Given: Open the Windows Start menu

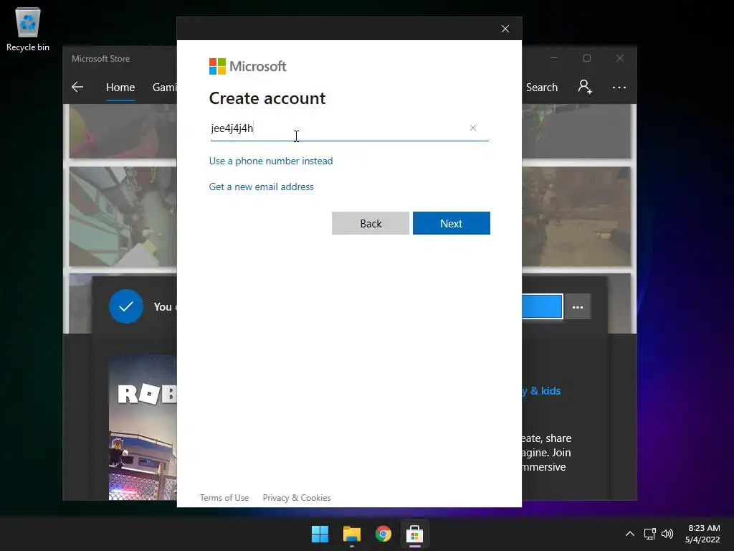Looking at the screenshot, I should [320, 534].
